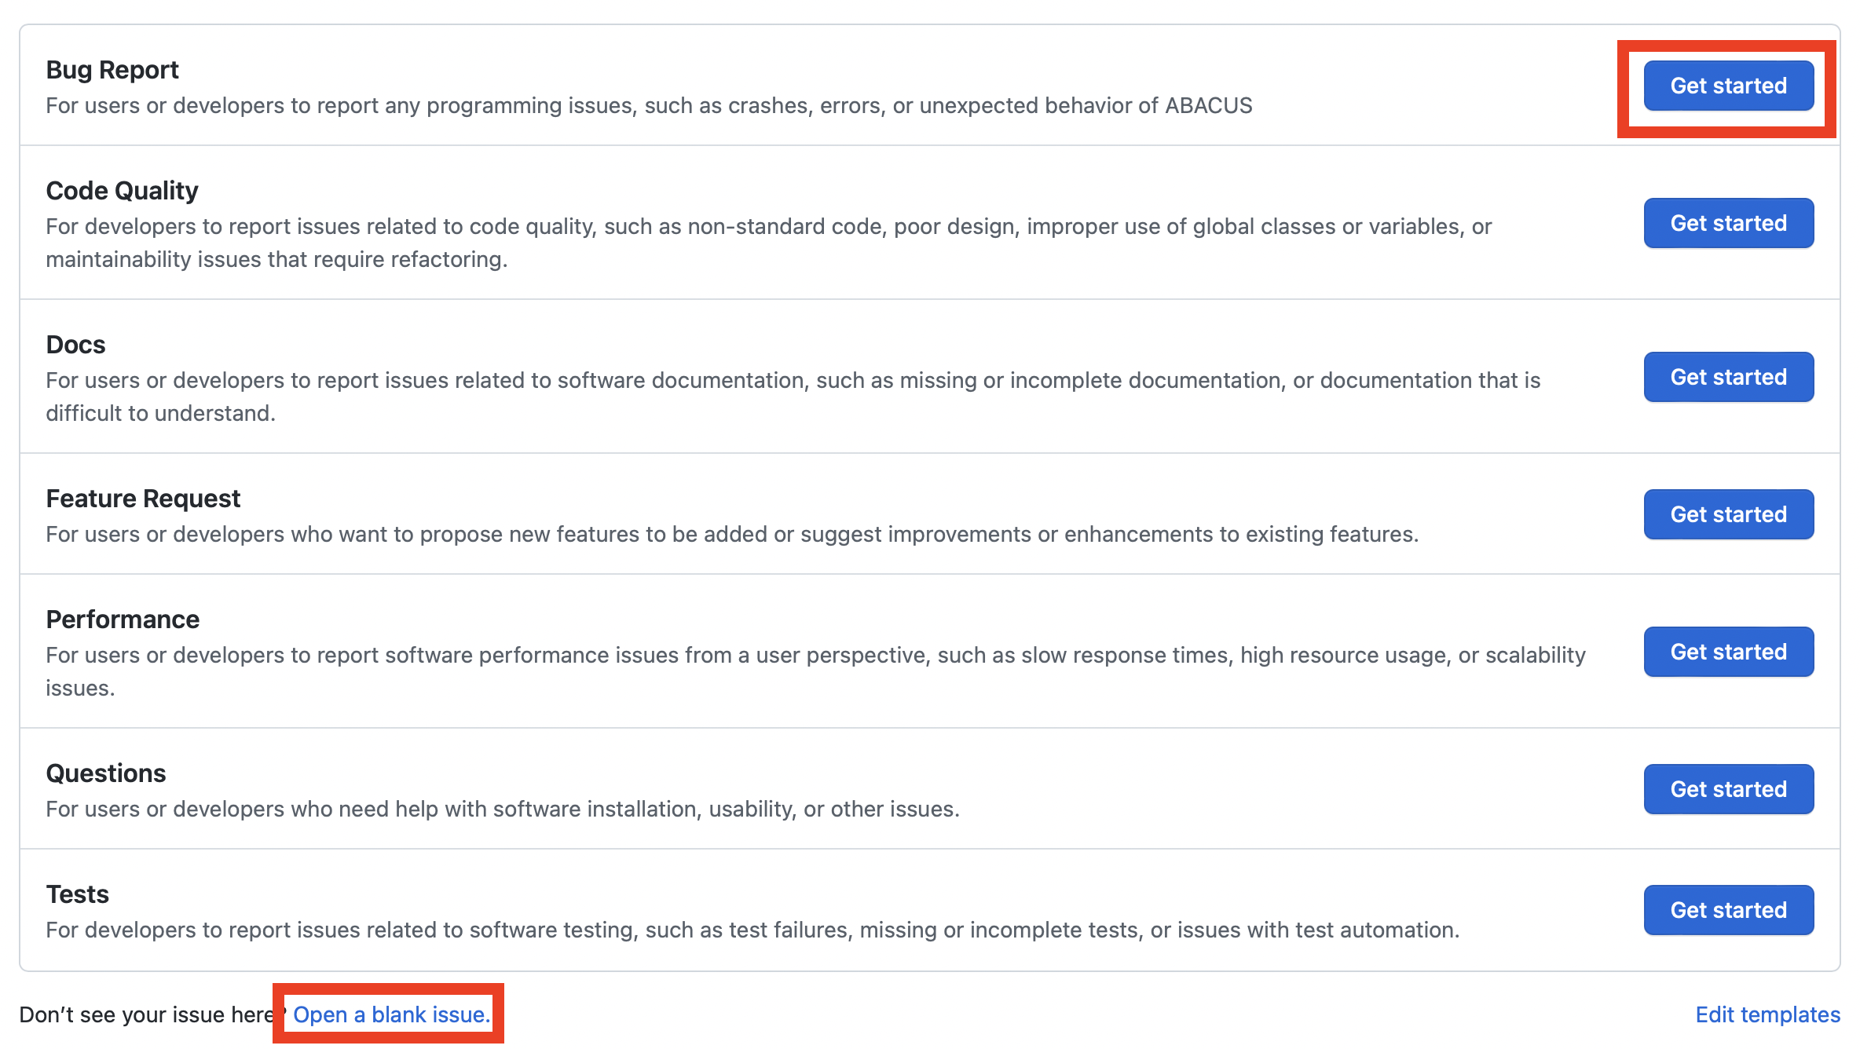Open the Questions issue template
Viewport: 1860px width, 1049px height.
tap(1728, 789)
